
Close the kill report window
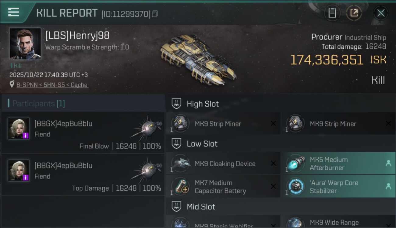click(381, 13)
